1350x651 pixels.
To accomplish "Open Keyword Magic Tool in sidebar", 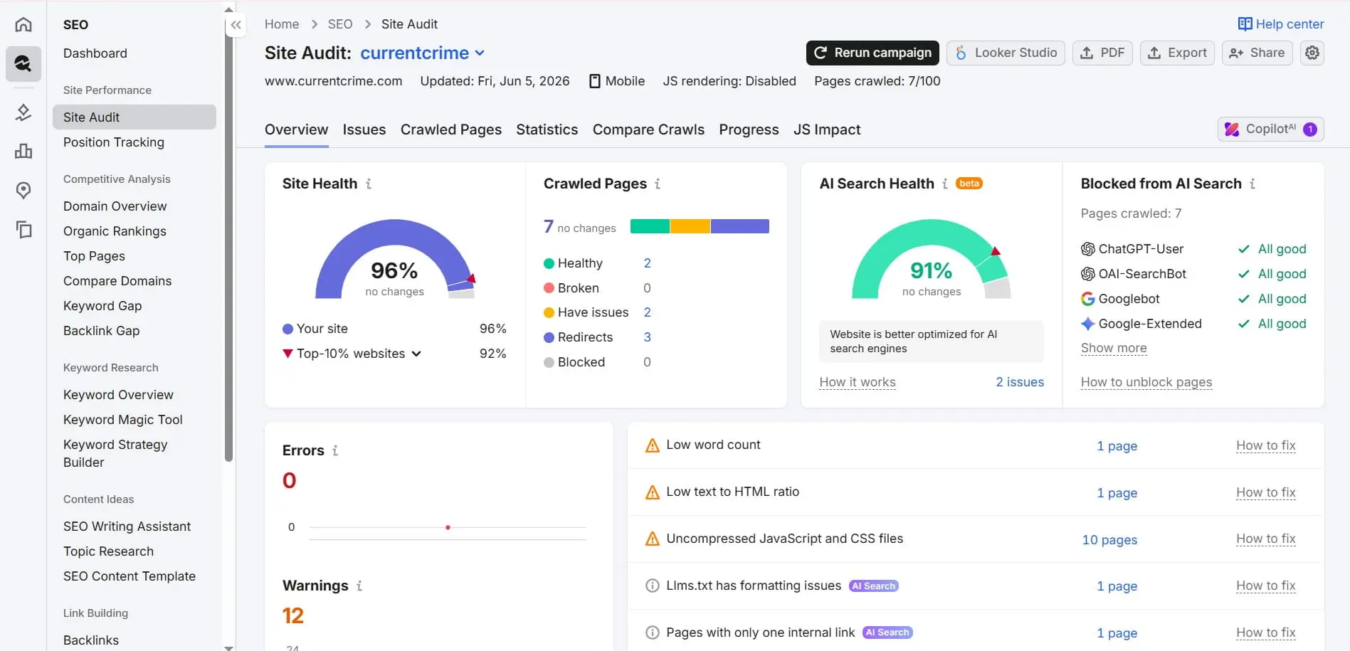I will coord(123,420).
